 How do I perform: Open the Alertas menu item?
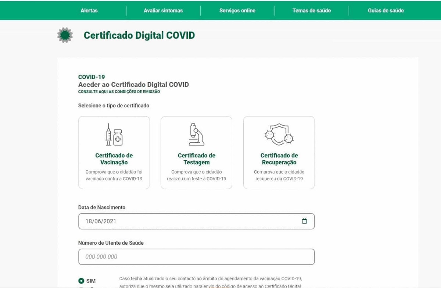[89, 11]
